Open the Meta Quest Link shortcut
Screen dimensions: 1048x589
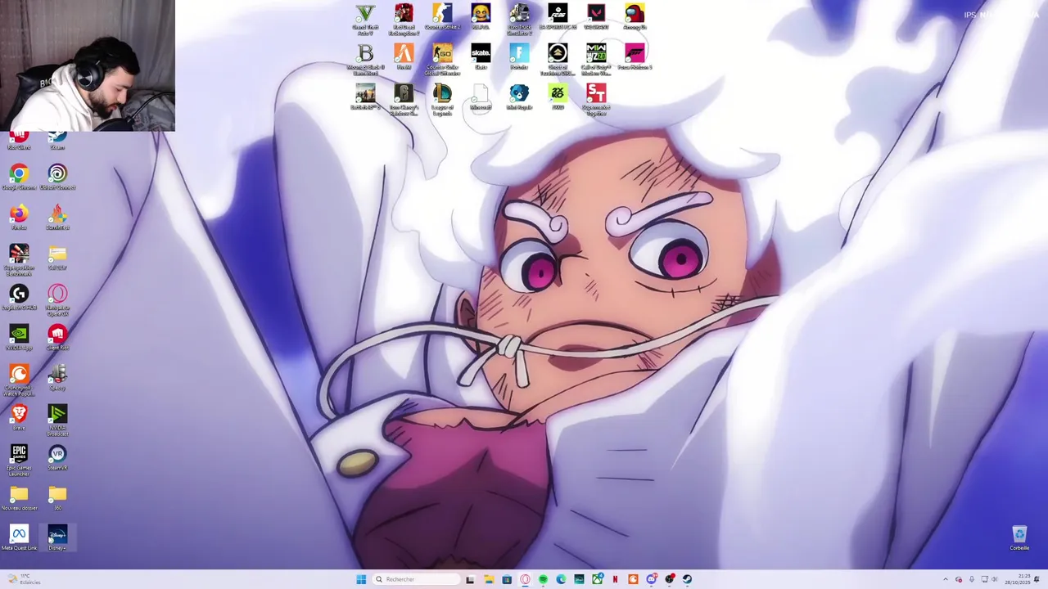pyautogui.click(x=19, y=538)
